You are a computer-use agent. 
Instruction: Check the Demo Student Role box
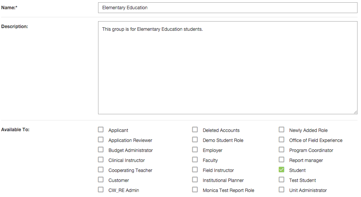point(195,140)
